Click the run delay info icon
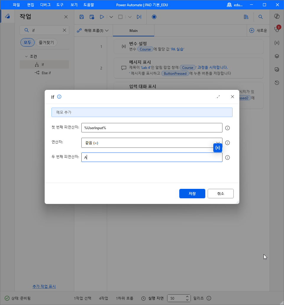 [x=209, y=298]
